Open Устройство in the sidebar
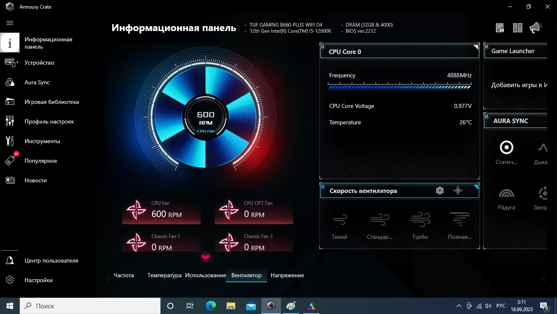 point(39,63)
